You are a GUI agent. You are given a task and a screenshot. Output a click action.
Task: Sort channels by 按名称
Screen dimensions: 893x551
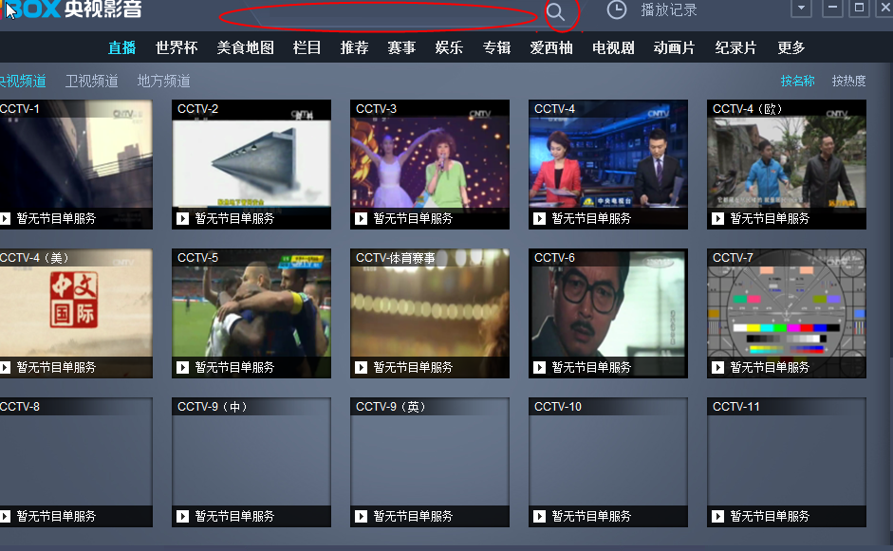(x=797, y=81)
